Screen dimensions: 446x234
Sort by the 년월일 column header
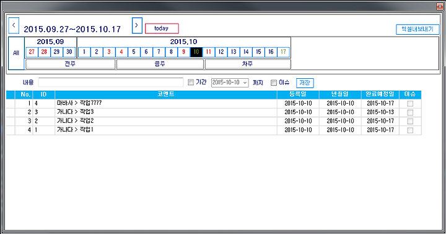340,94
